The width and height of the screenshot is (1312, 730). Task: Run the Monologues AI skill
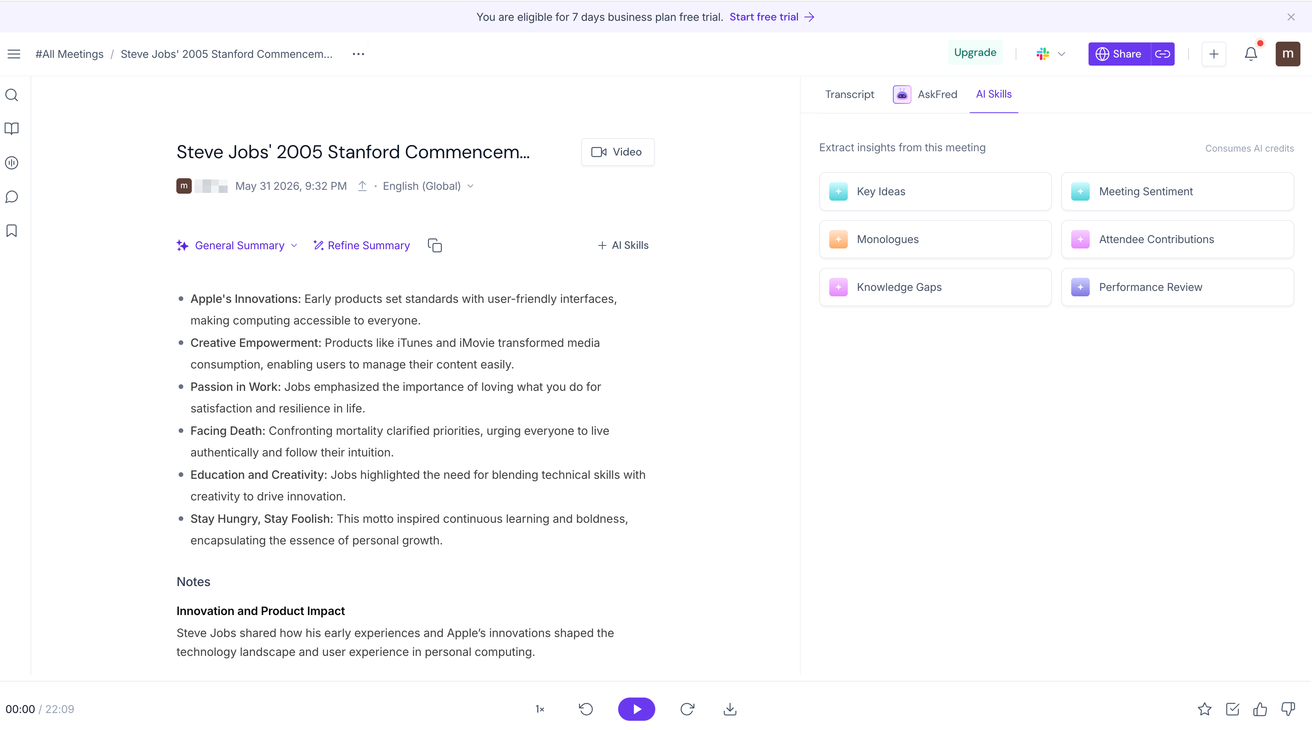(x=935, y=240)
